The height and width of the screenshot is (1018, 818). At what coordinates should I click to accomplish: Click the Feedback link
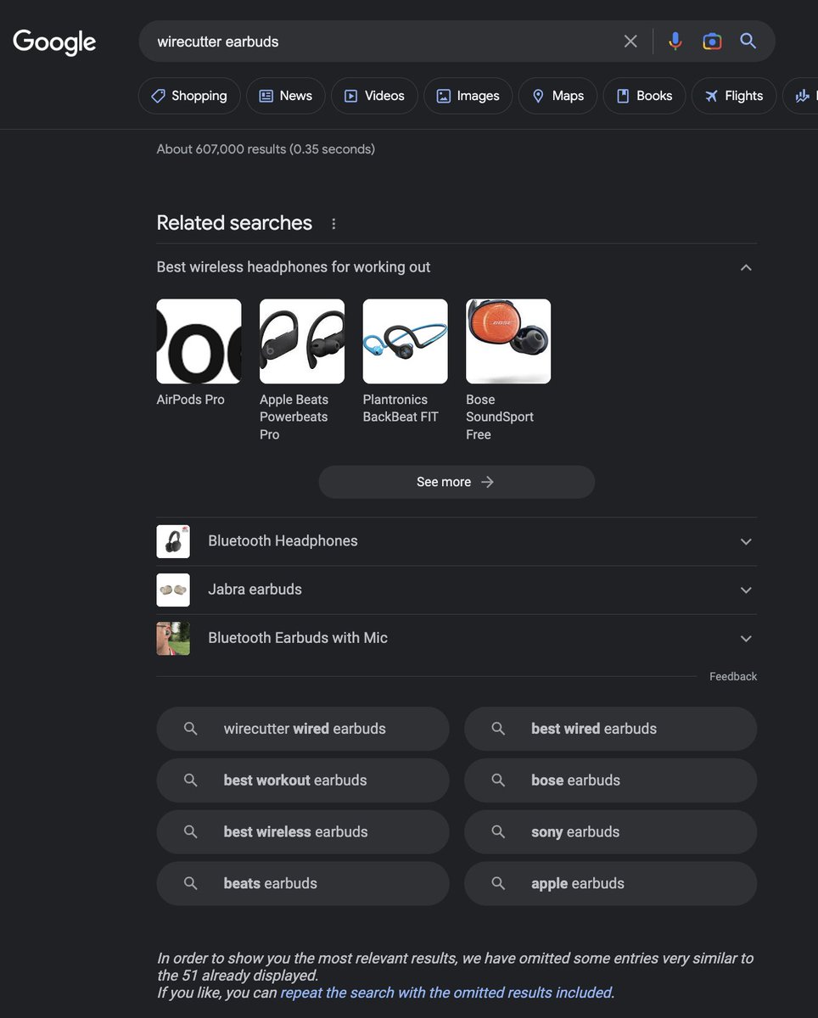(733, 676)
